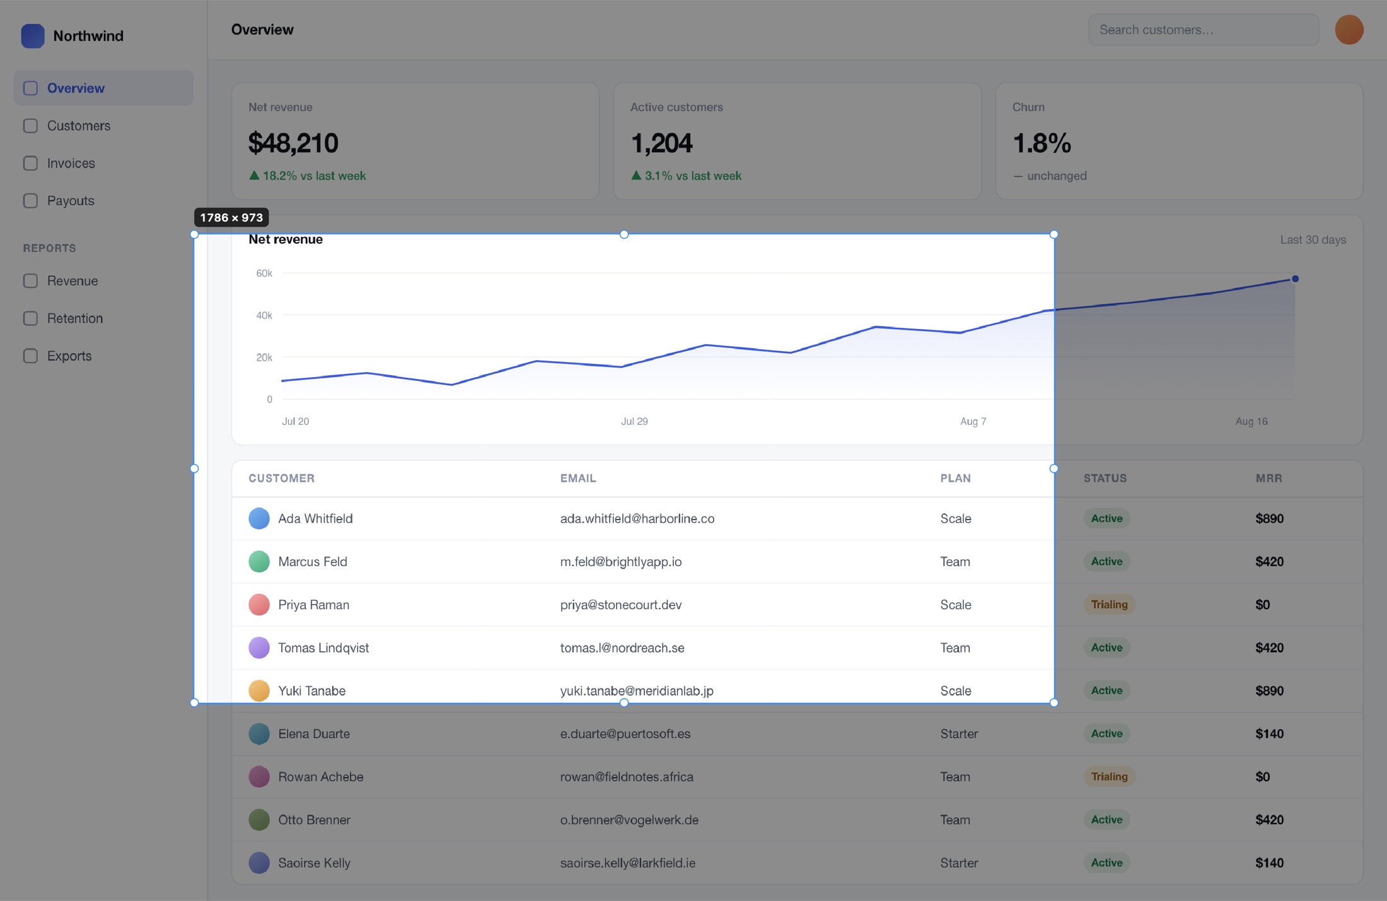Click Otto Brenner's avatar
Screen dimensions: 1387x901
pyautogui.click(x=259, y=820)
